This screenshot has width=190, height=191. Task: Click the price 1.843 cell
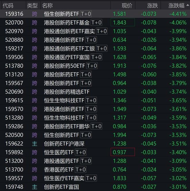click(x=123, y=22)
